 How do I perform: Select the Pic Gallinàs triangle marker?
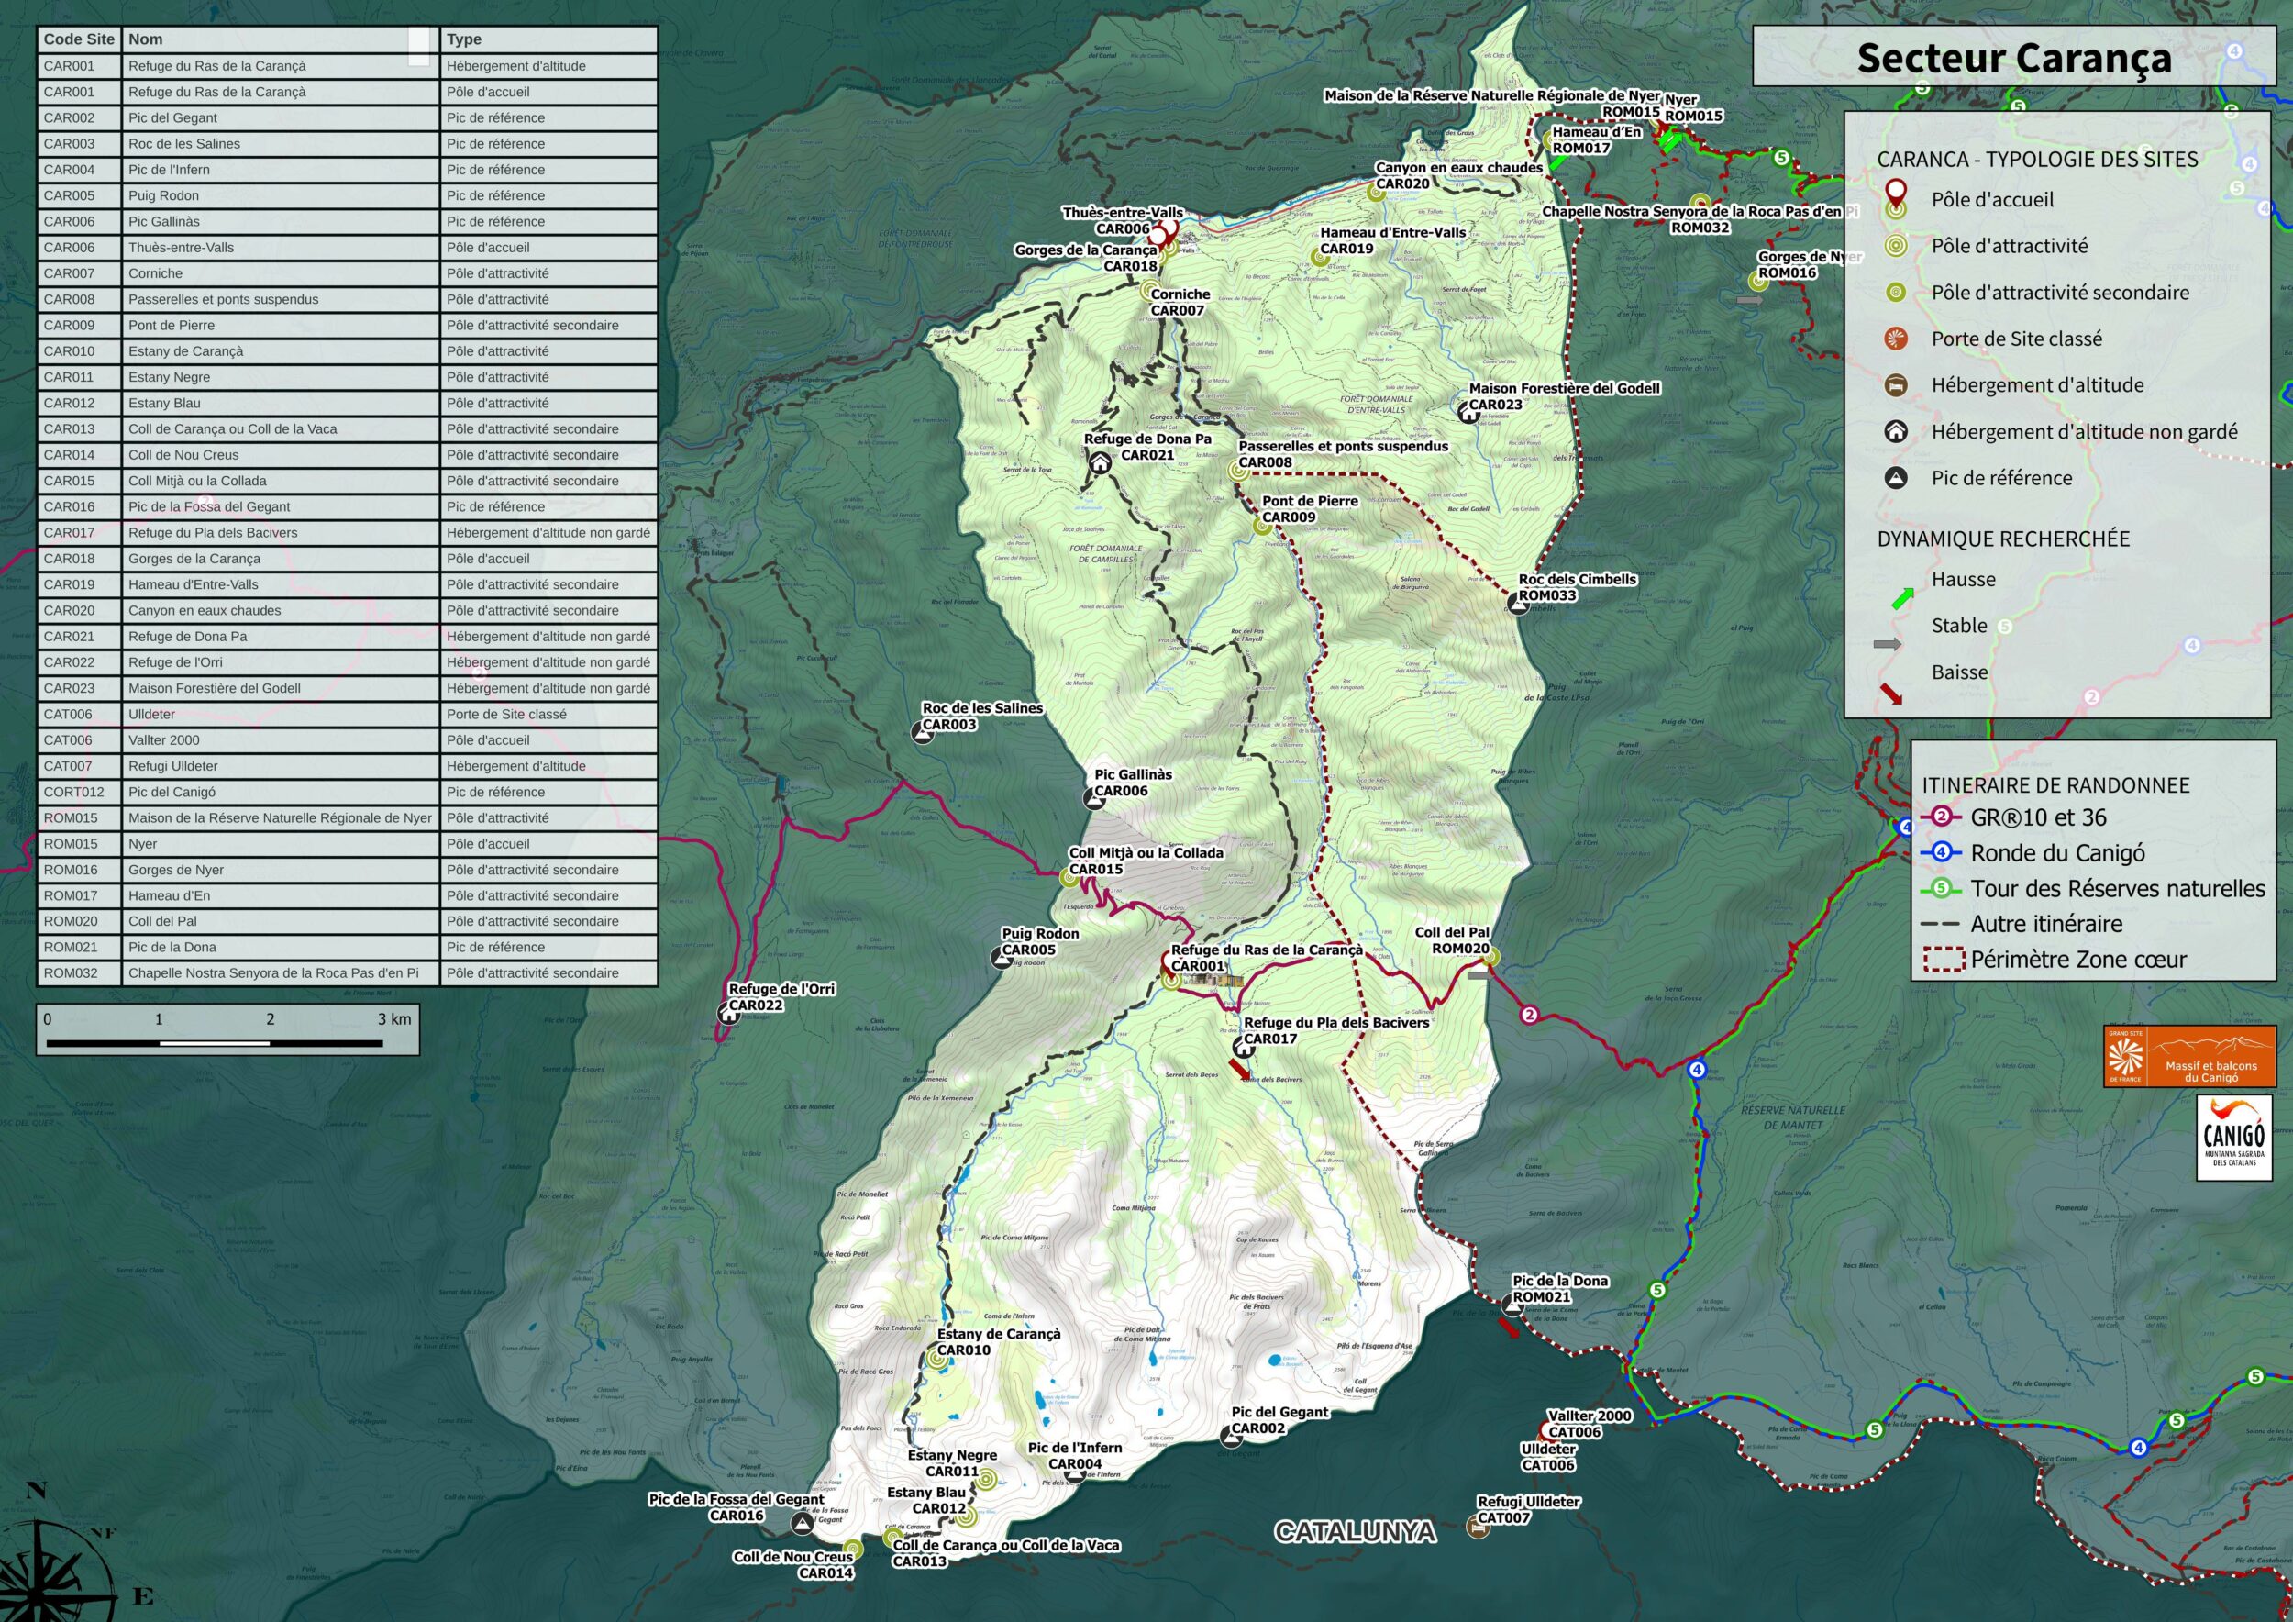click(1093, 798)
